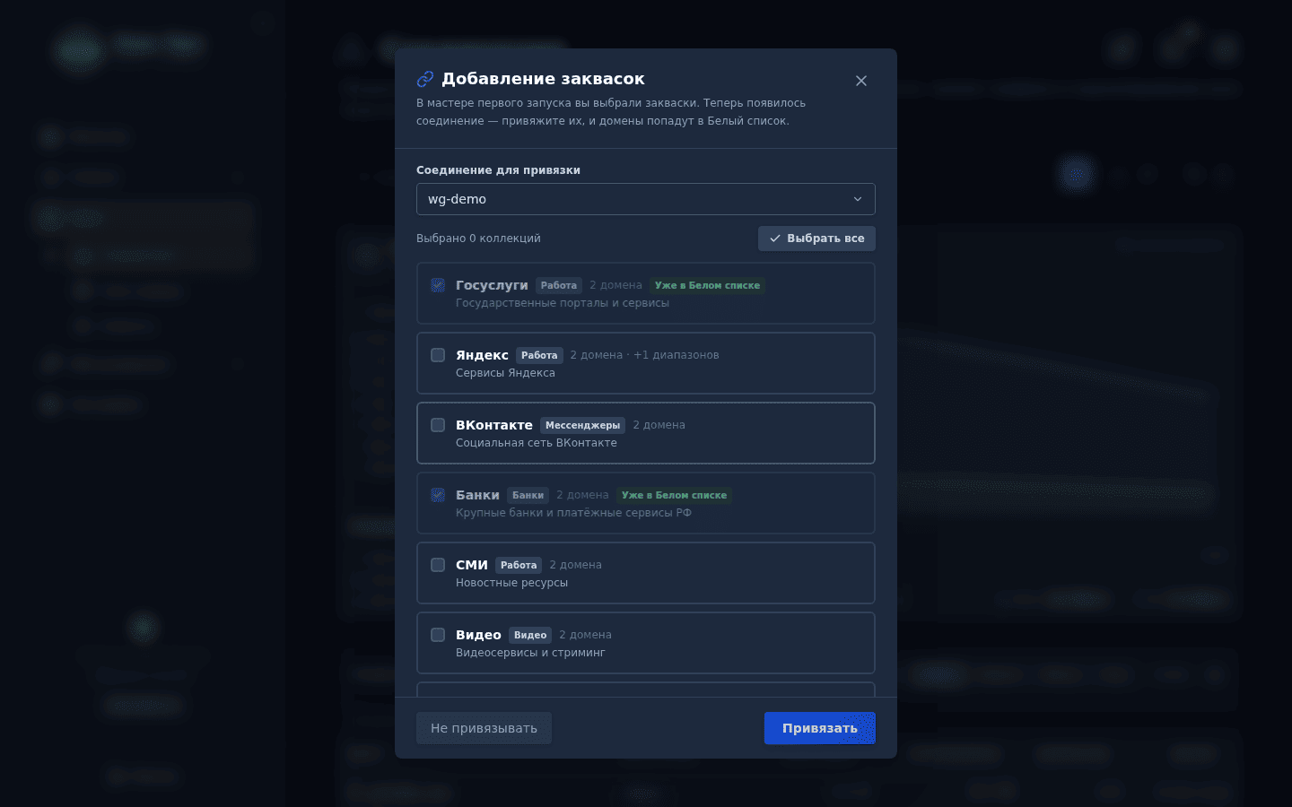Click the Работа tag next to СМИ
1292x807 pixels.
pos(519,565)
